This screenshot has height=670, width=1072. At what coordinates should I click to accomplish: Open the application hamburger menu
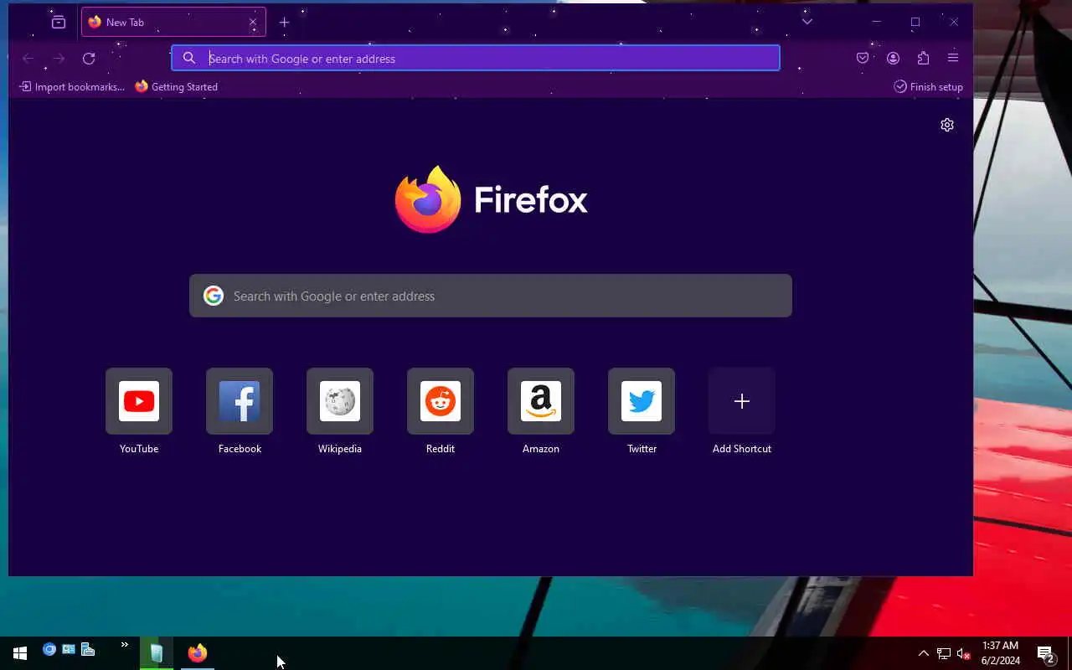(x=953, y=58)
